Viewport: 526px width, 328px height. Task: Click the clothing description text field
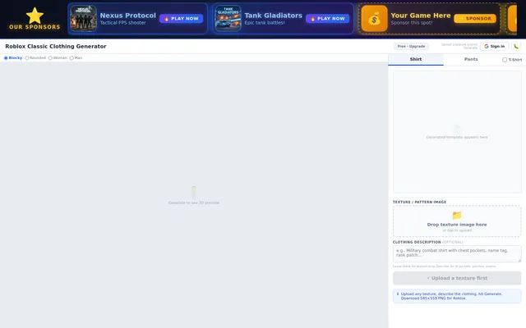tap(457, 253)
